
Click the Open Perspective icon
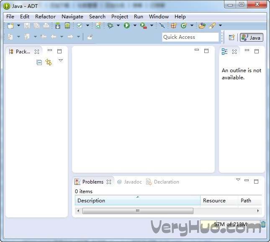coord(231,37)
